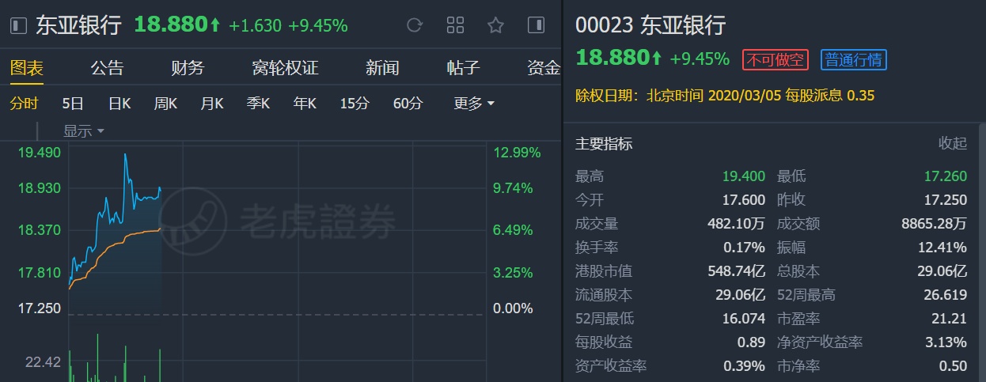This screenshot has height=382, width=986.
Task: Select the 15分 chart period
Action: click(x=355, y=104)
